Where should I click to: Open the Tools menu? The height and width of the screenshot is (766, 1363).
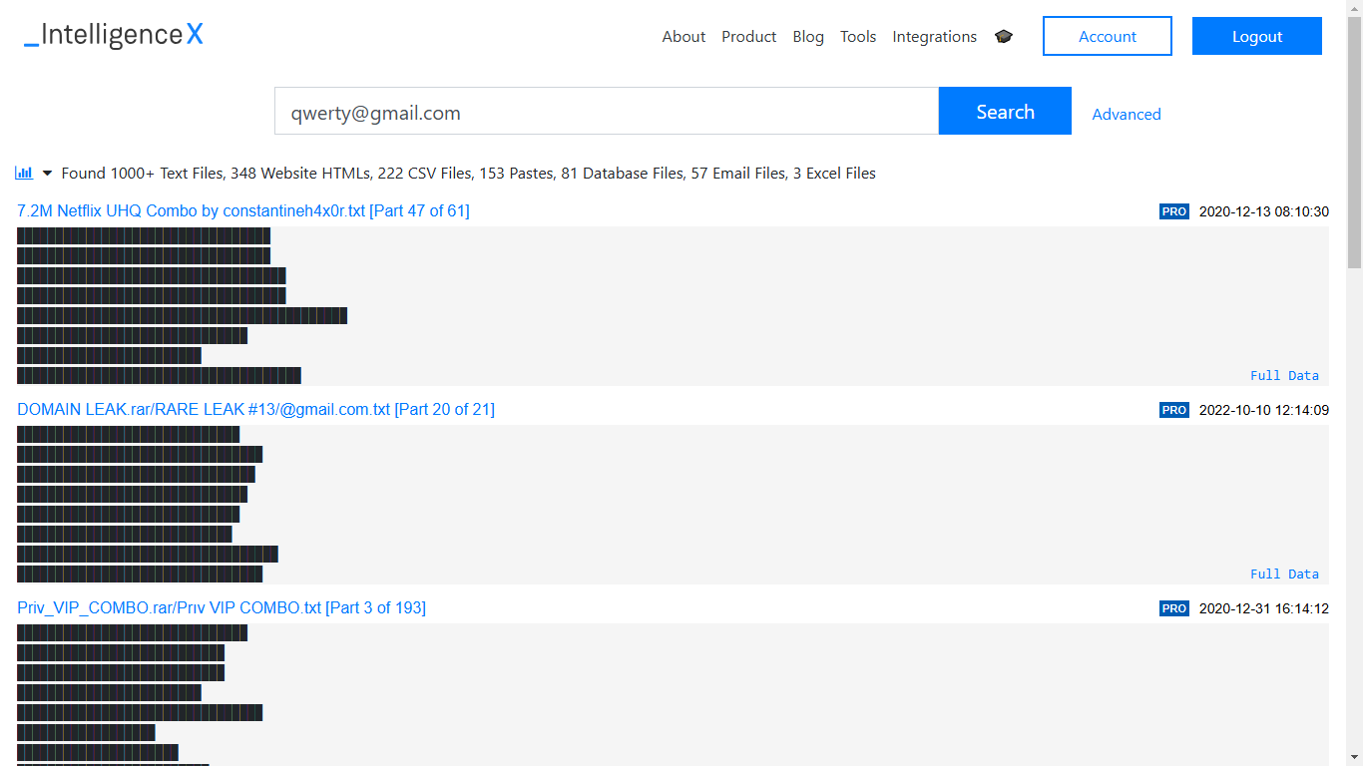tap(858, 37)
